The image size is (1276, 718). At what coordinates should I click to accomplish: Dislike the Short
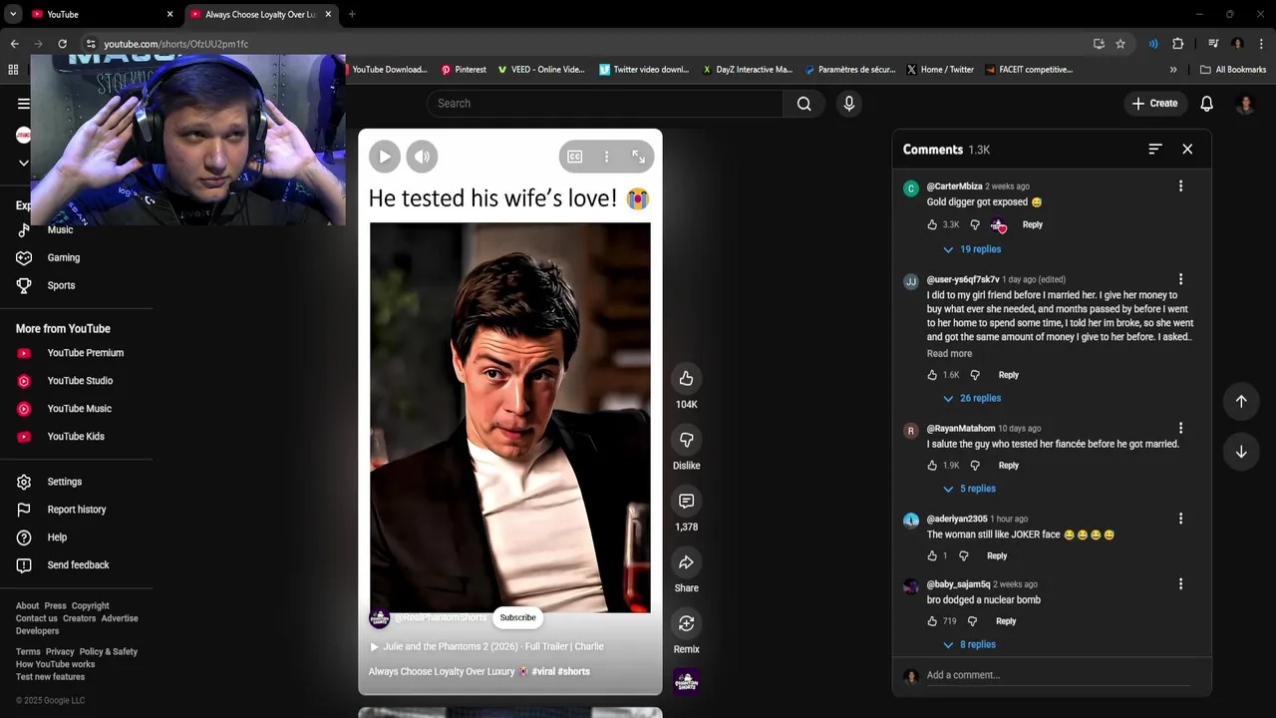pos(686,440)
